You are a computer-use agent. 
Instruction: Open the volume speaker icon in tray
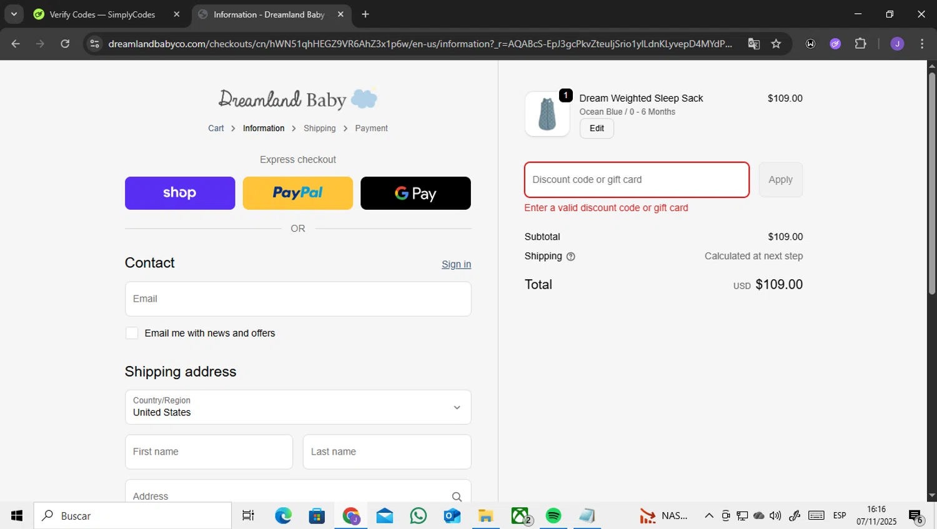(x=775, y=516)
